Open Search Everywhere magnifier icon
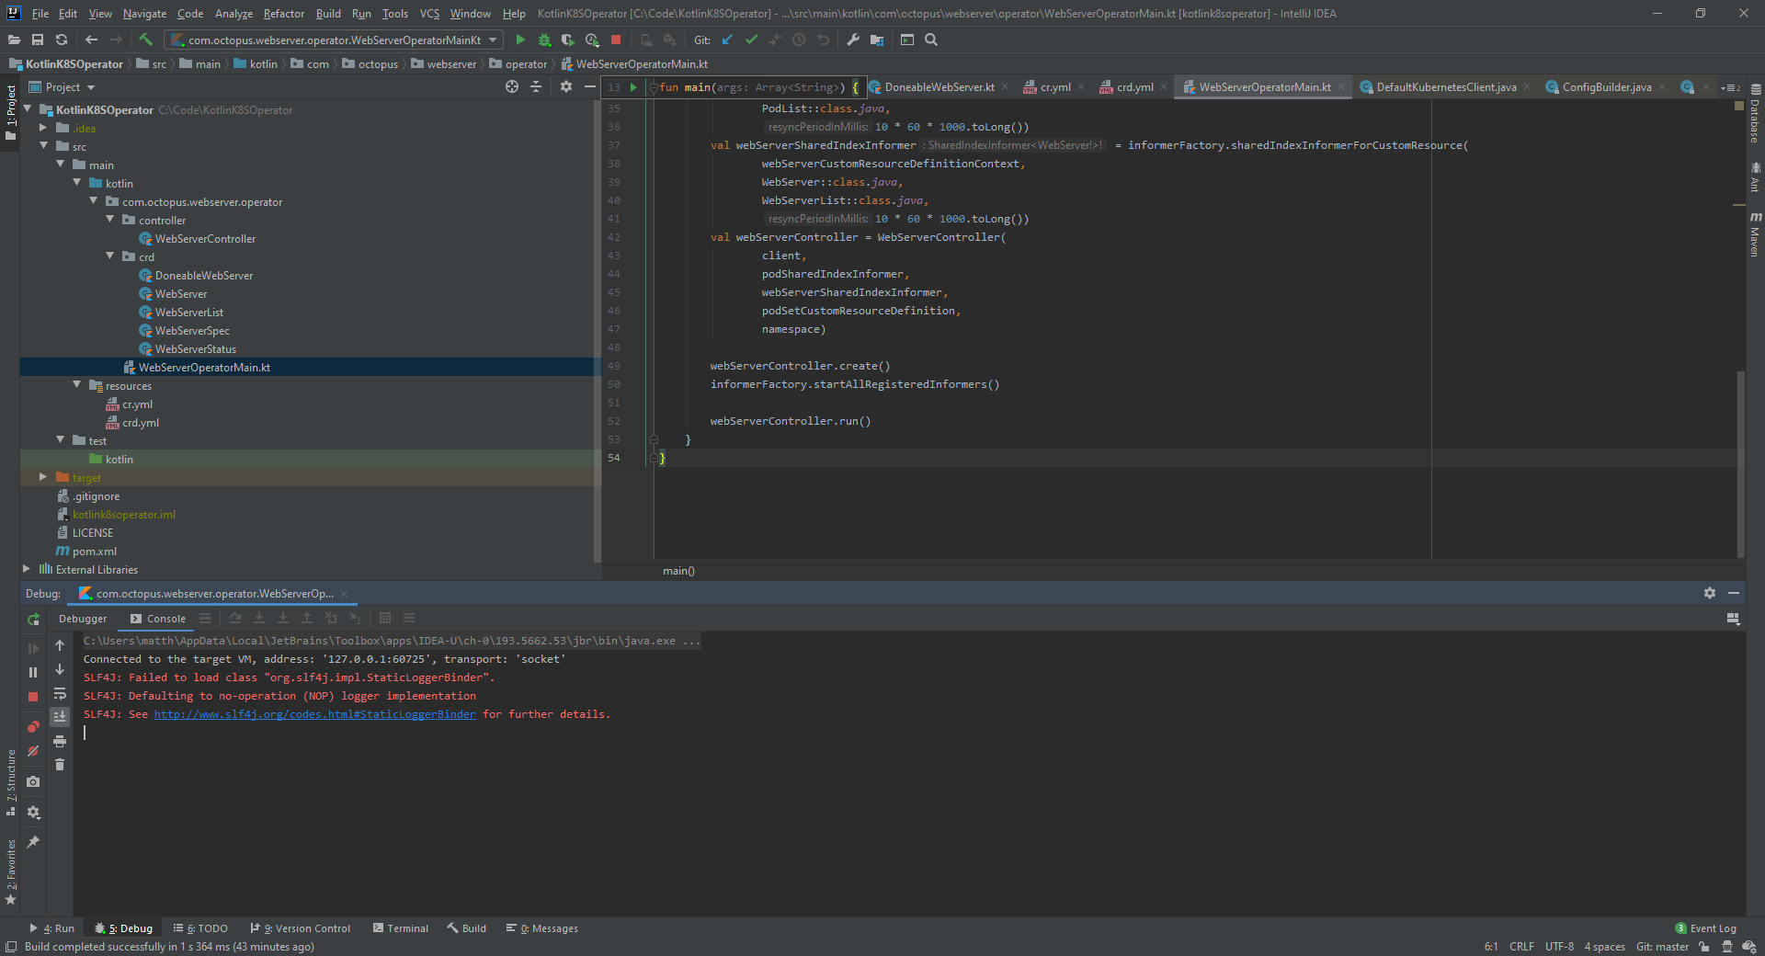1765x956 pixels. (x=931, y=40)
